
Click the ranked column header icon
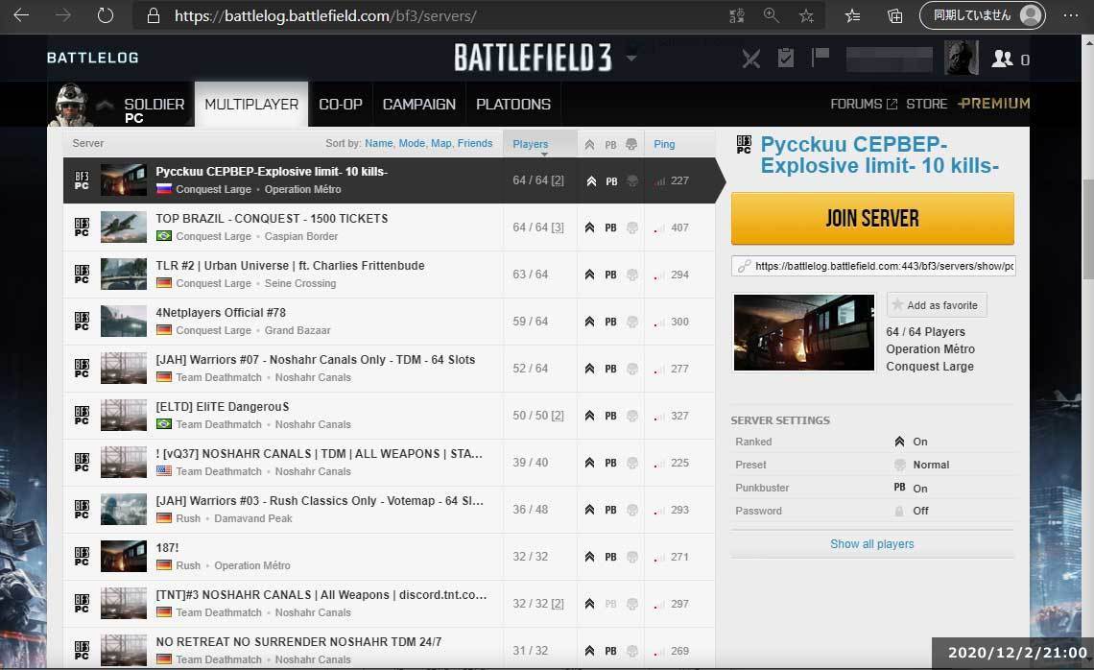pos(589,145)
